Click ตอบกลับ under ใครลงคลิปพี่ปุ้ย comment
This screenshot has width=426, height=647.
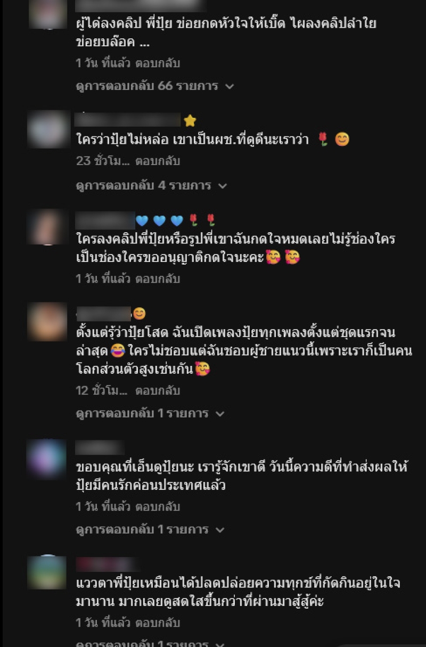tap(158, 279)
